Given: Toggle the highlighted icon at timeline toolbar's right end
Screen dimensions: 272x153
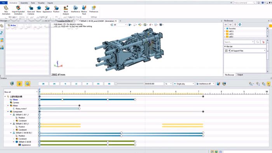Looking at the screenshot, I should click(x=269, y=84).
